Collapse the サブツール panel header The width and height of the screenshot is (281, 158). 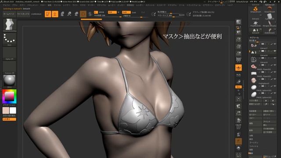tap(254, 38)
